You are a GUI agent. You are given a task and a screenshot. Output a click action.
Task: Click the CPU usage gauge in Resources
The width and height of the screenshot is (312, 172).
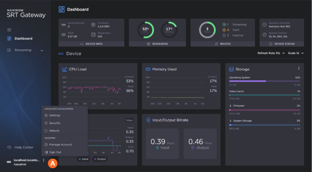[x=146, y=30]
